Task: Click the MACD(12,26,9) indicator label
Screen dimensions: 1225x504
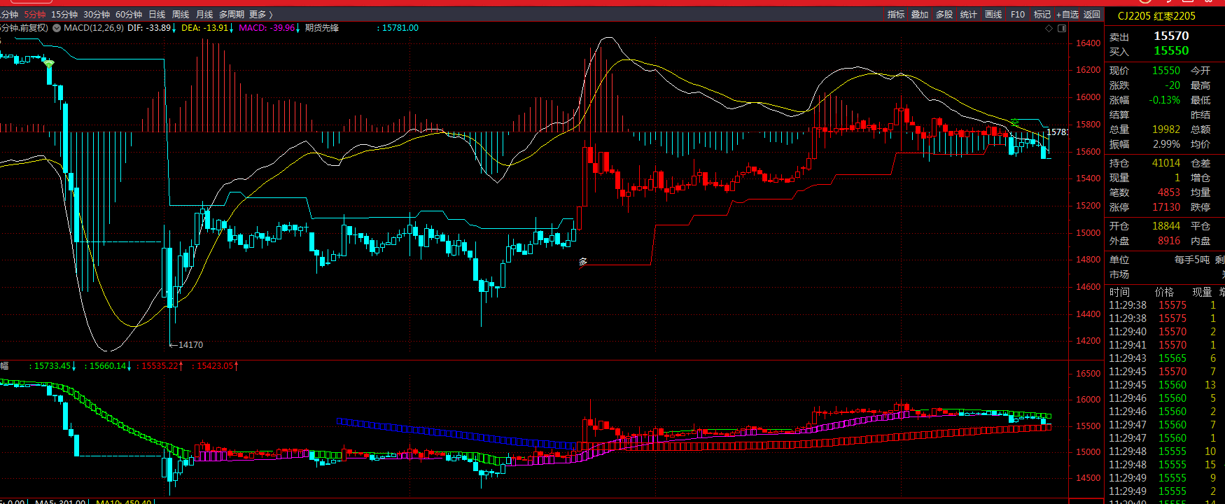Action: [x=94, y=28]
